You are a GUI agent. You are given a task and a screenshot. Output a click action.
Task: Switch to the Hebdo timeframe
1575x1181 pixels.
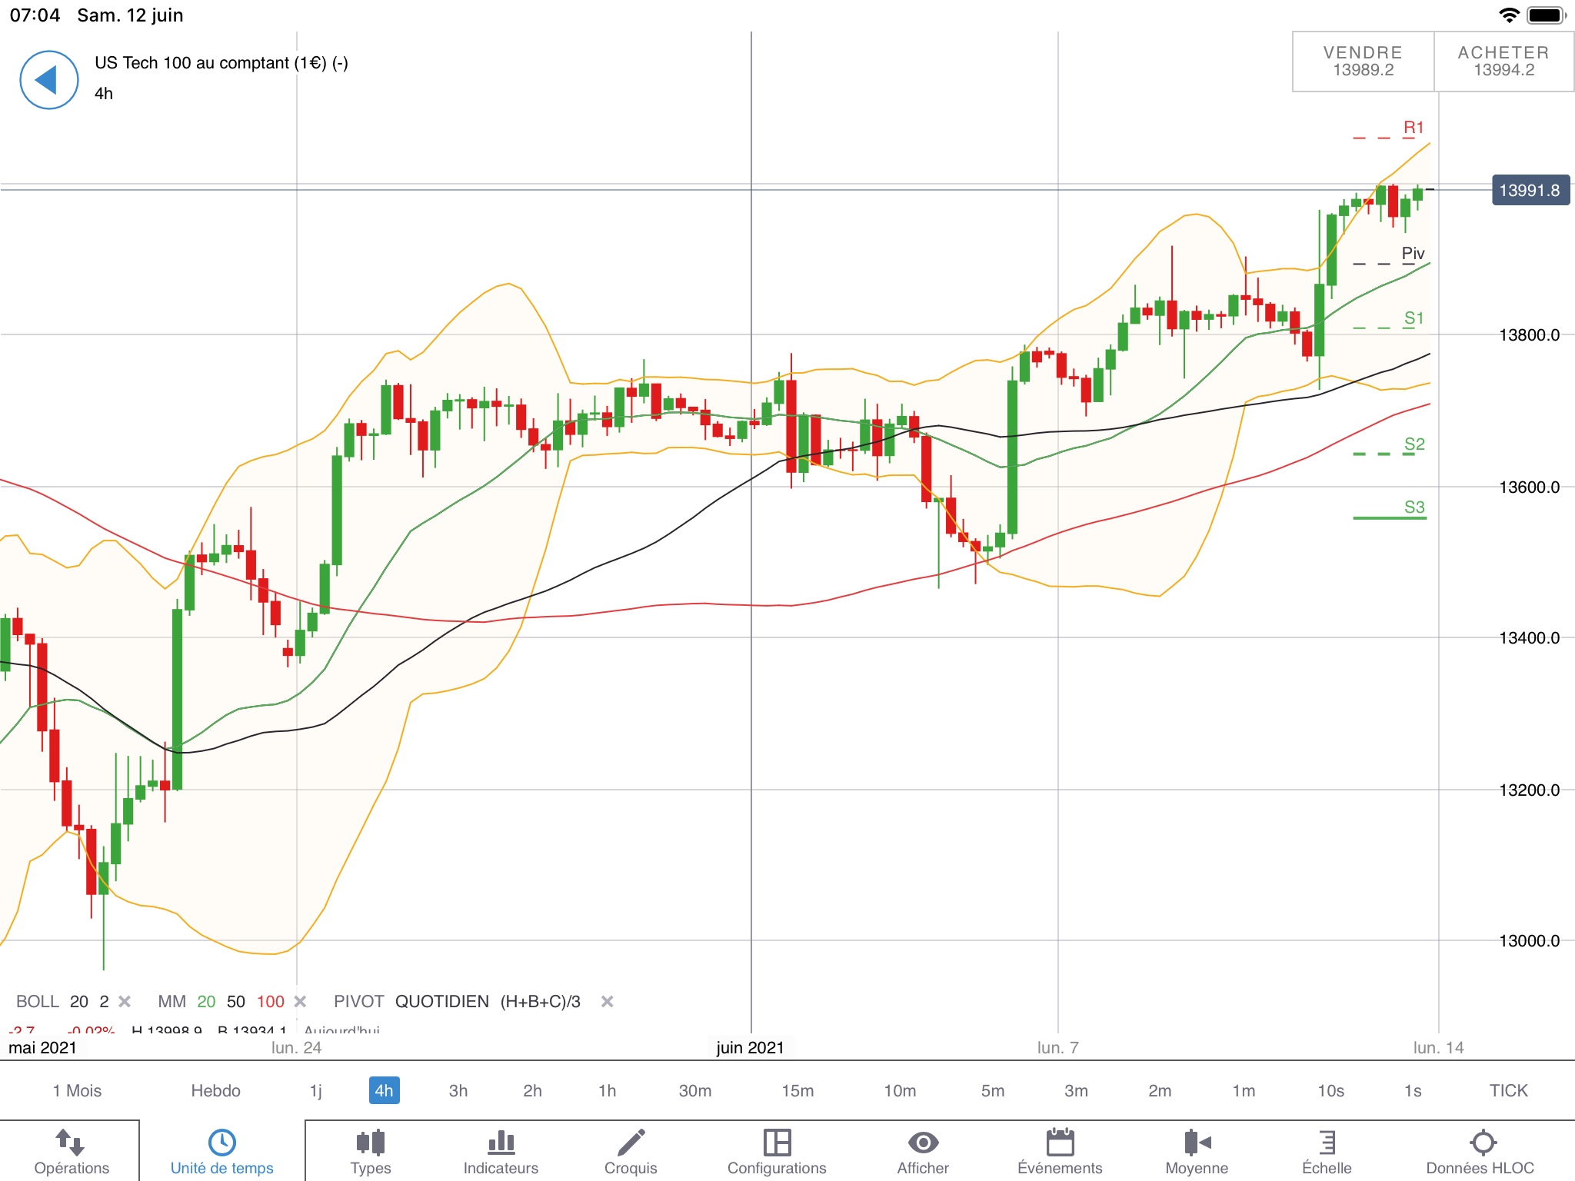215,1090
